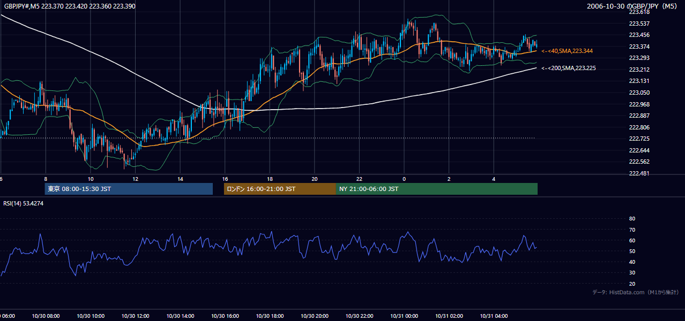Viewport: 685px width, 321px height.
Task: Click price axis label 222.725
Action: click(x=639, y=139)
